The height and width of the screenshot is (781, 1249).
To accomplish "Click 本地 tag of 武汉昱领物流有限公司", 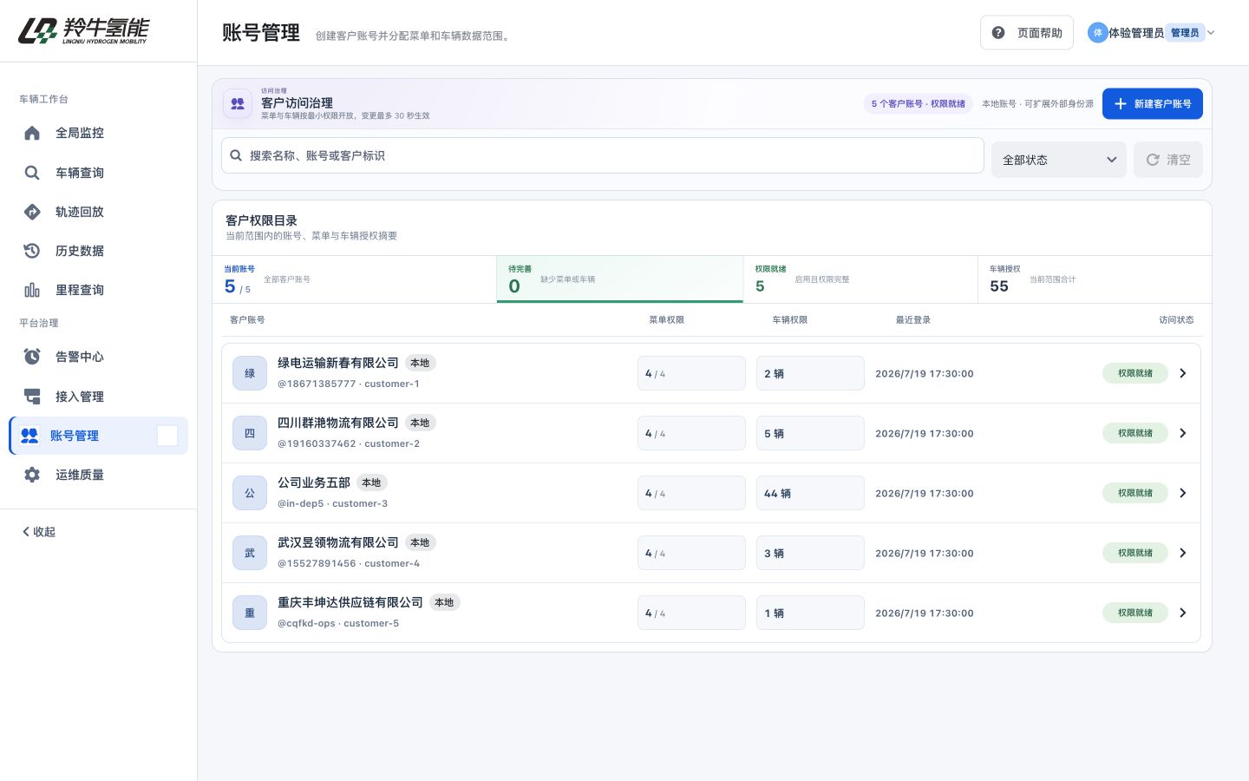I will (420, 542).
